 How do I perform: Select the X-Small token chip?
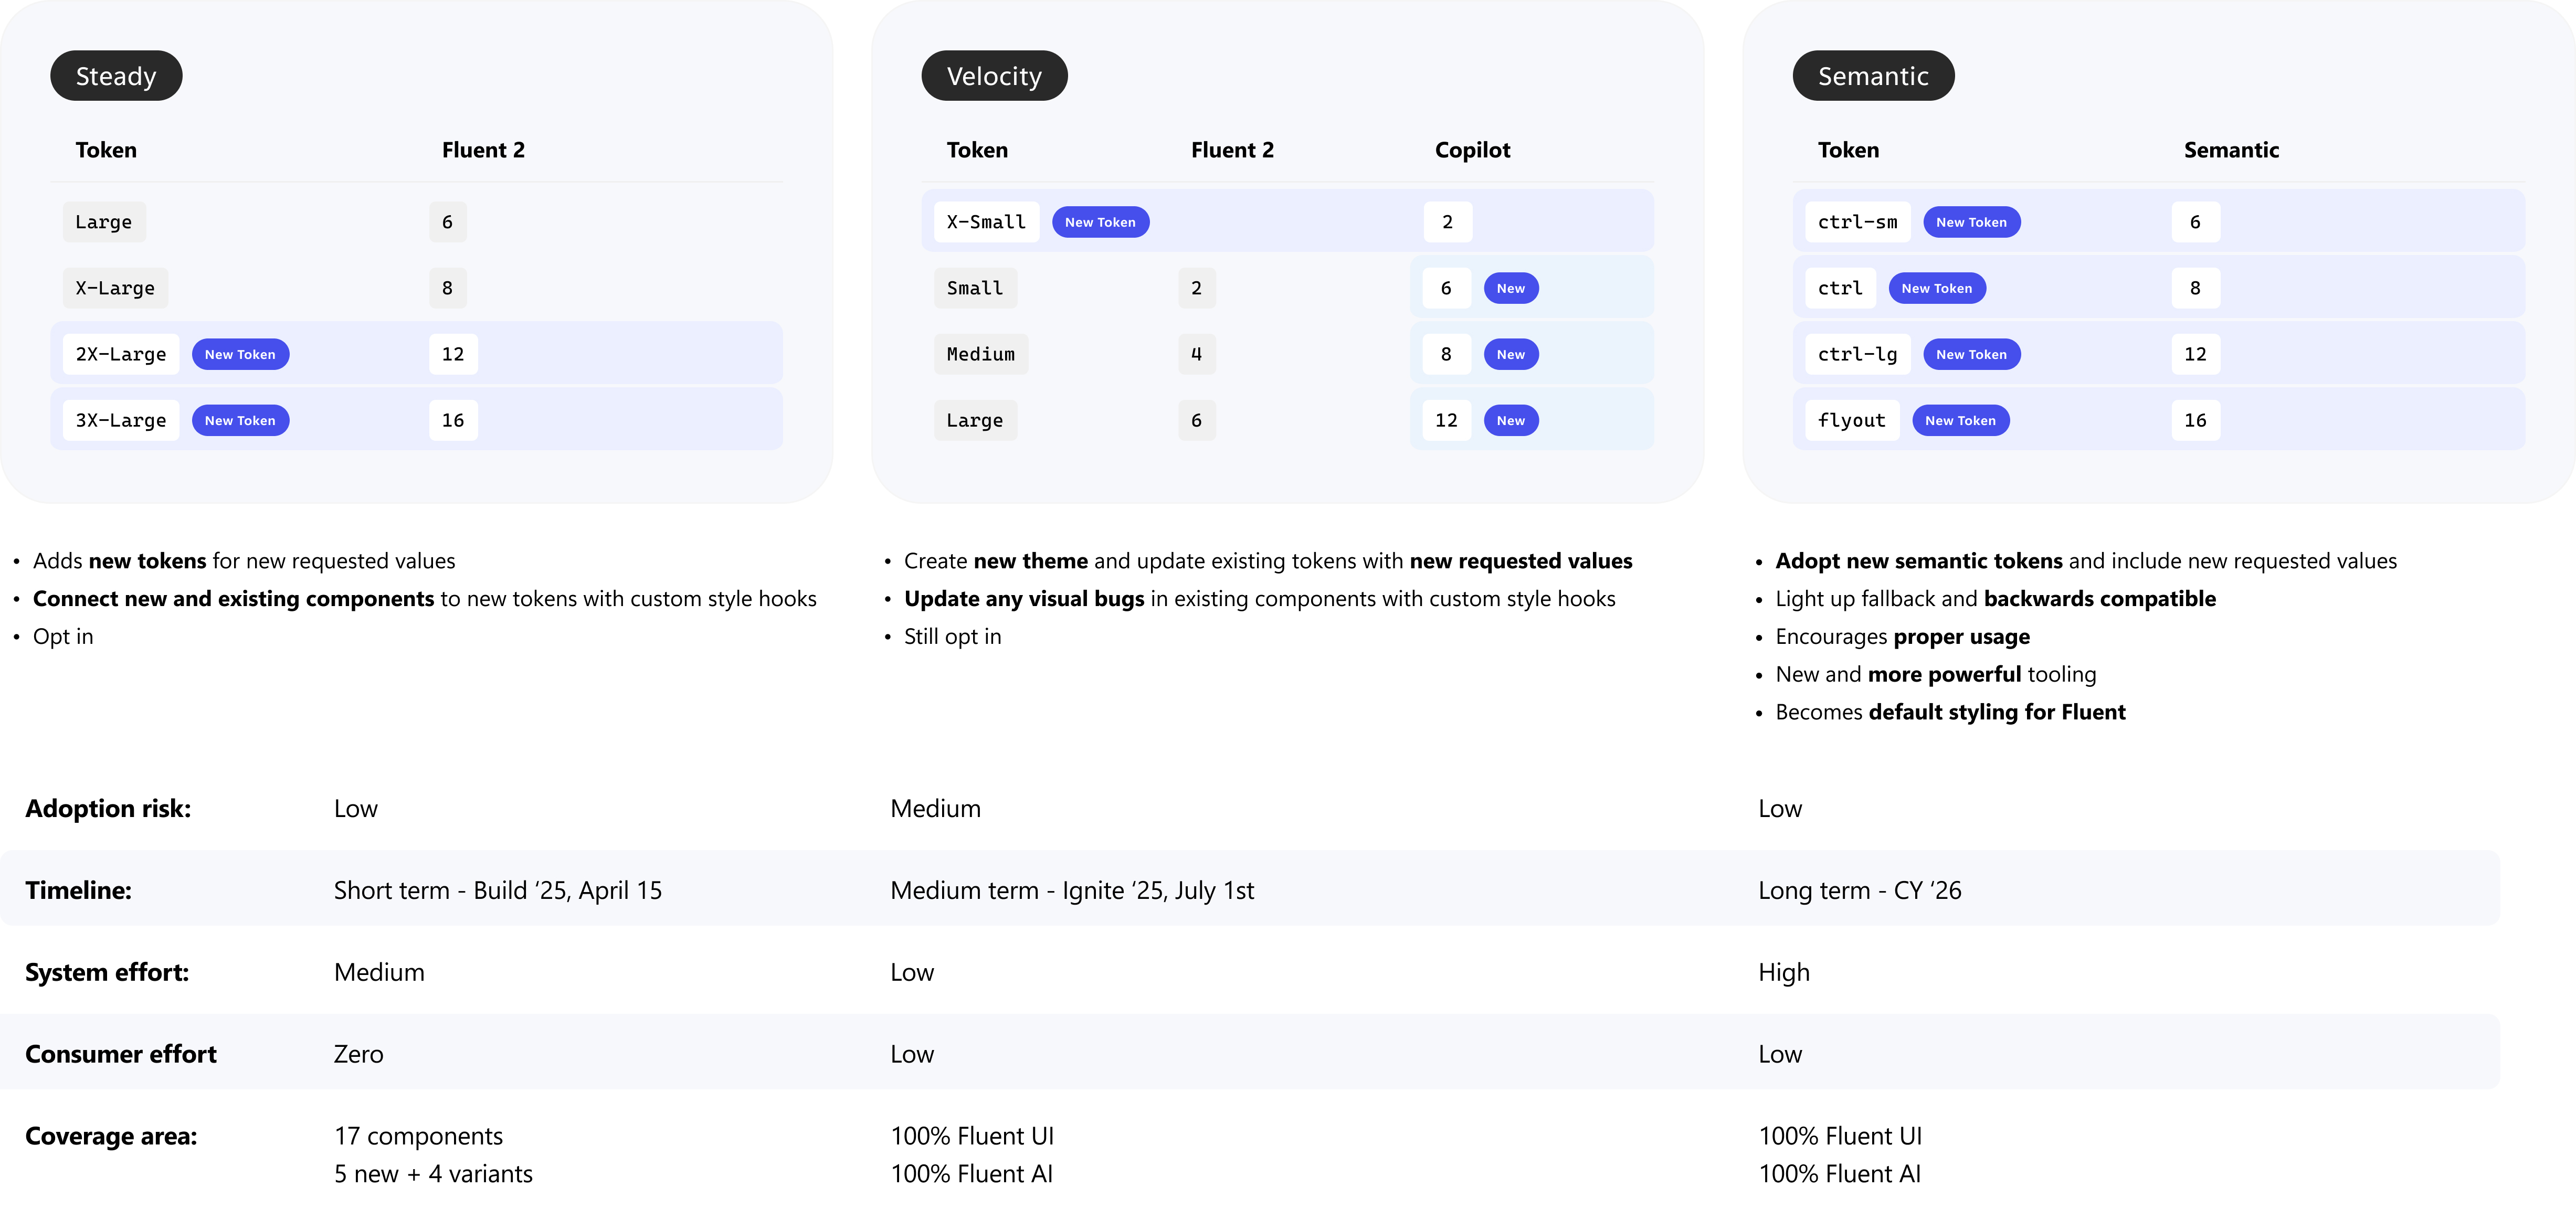tap(986, 222)
